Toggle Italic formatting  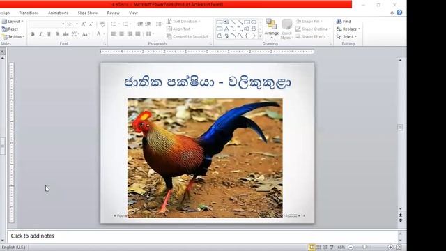(x=40, y=34)
